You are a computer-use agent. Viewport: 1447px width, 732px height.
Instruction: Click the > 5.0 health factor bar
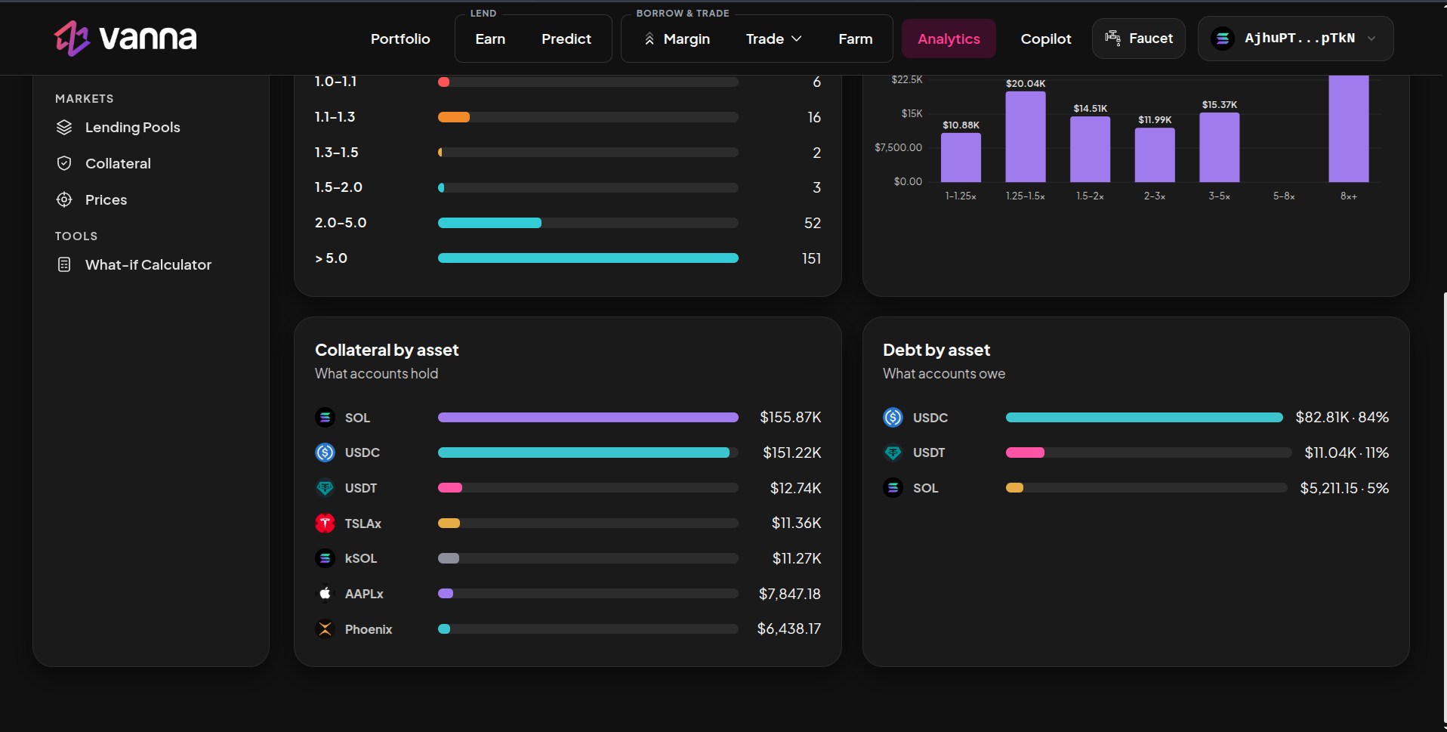coord(588,258)
